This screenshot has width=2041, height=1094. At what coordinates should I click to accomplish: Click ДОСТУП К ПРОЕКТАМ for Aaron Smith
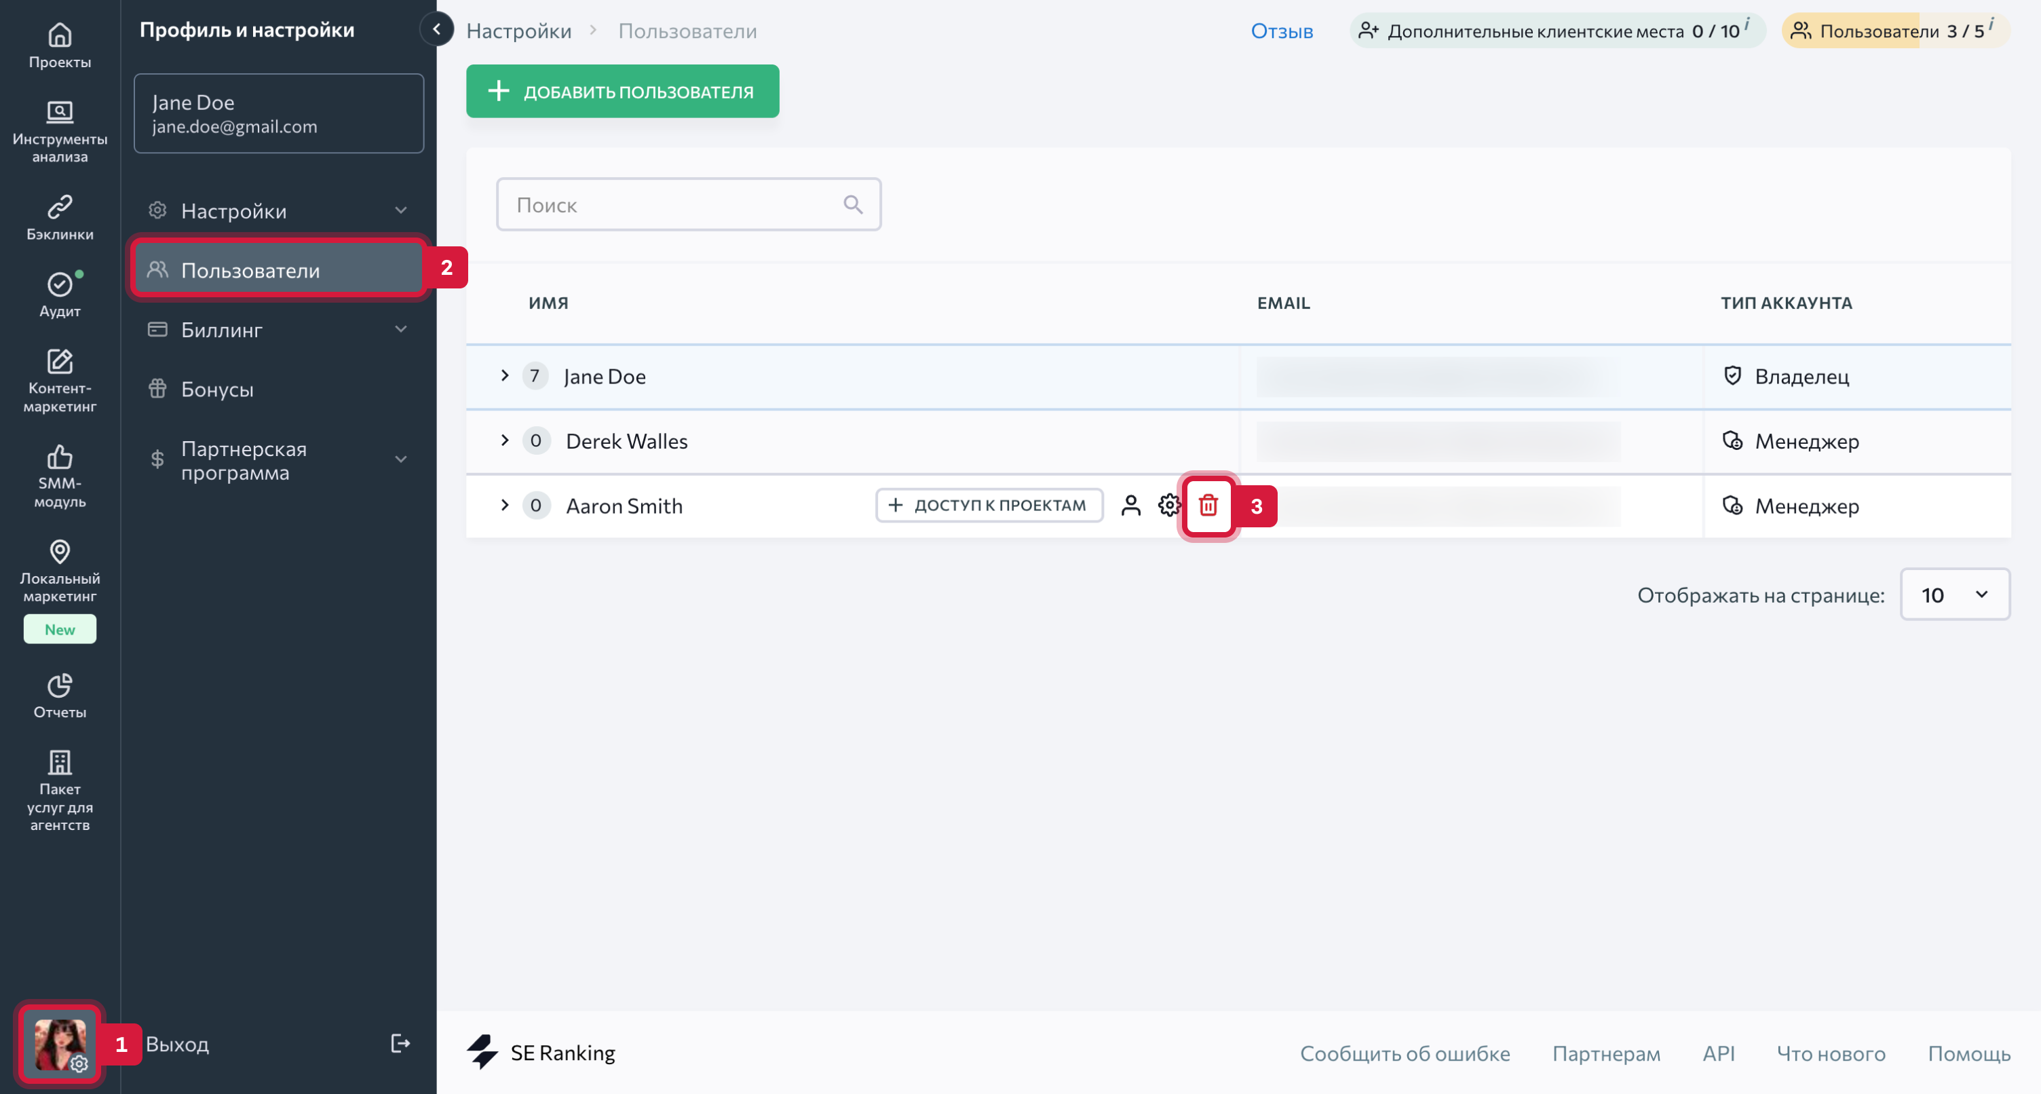point(989,505)
